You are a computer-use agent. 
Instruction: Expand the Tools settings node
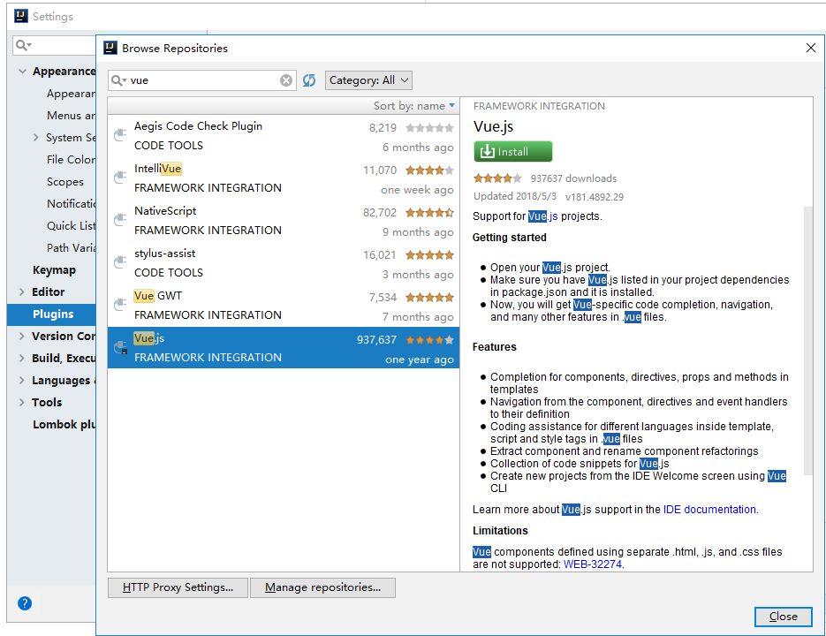[x=21, y=403]
